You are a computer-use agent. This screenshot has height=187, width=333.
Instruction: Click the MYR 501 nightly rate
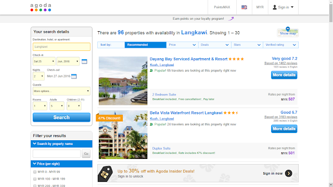click(x=288, y=153)
